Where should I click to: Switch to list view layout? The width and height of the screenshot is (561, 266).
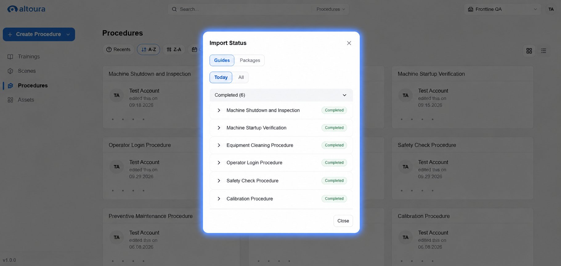[x=543, y=51]
